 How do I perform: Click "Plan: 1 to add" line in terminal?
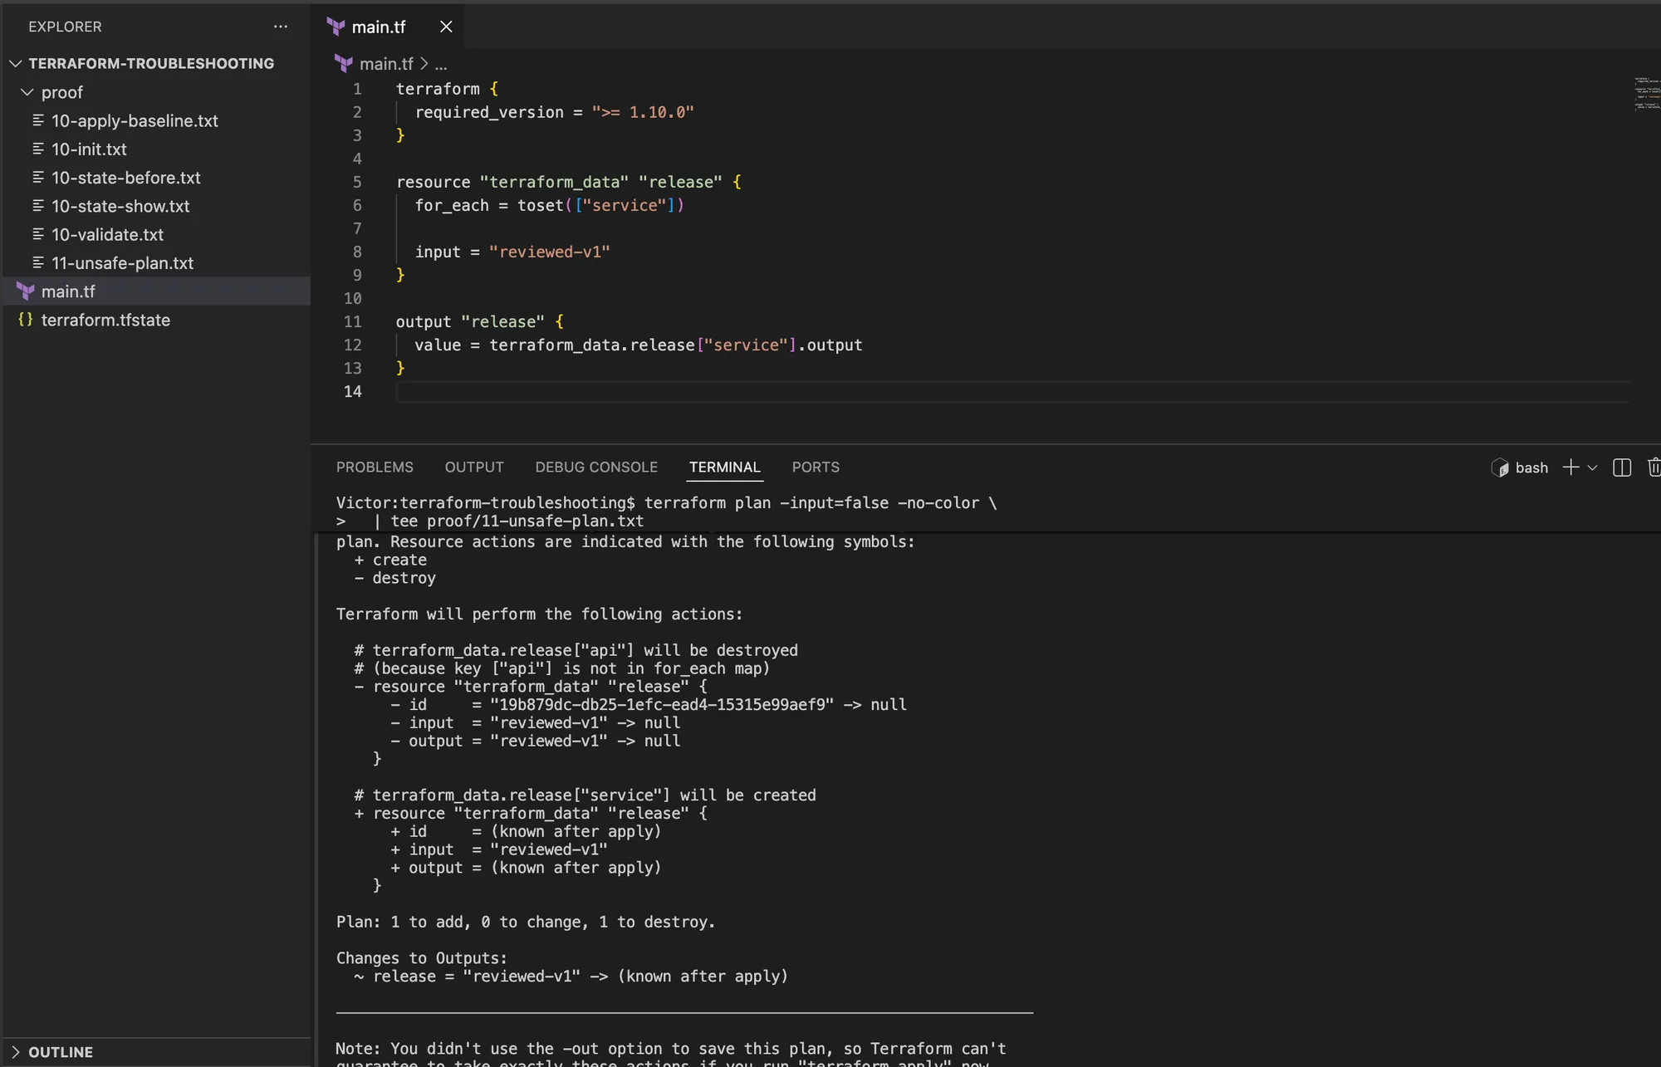[x=526, y=922]
